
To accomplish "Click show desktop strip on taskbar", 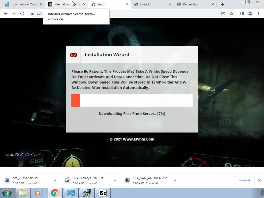I will point(262,193).
